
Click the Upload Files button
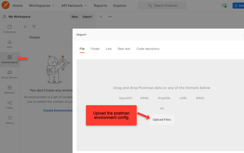pos(162,119)
